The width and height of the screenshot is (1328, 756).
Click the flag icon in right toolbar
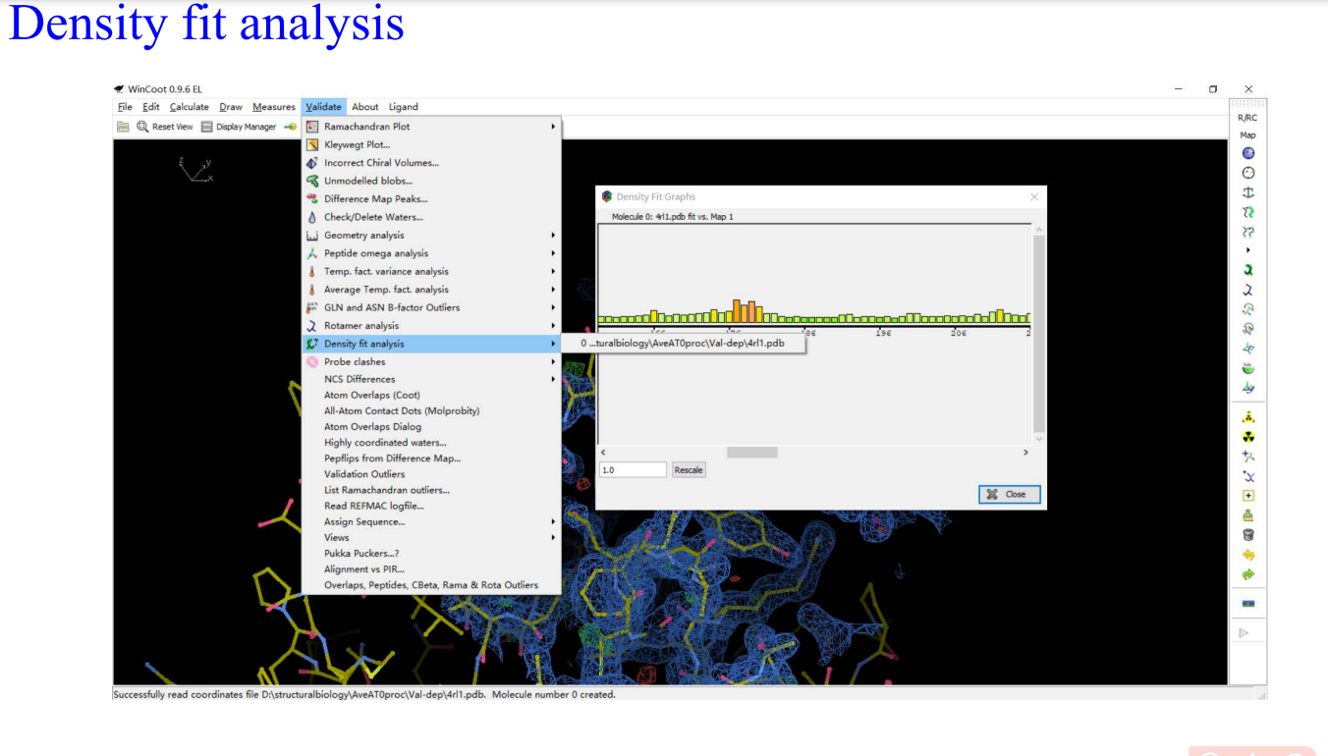[x=1248, y=603]
